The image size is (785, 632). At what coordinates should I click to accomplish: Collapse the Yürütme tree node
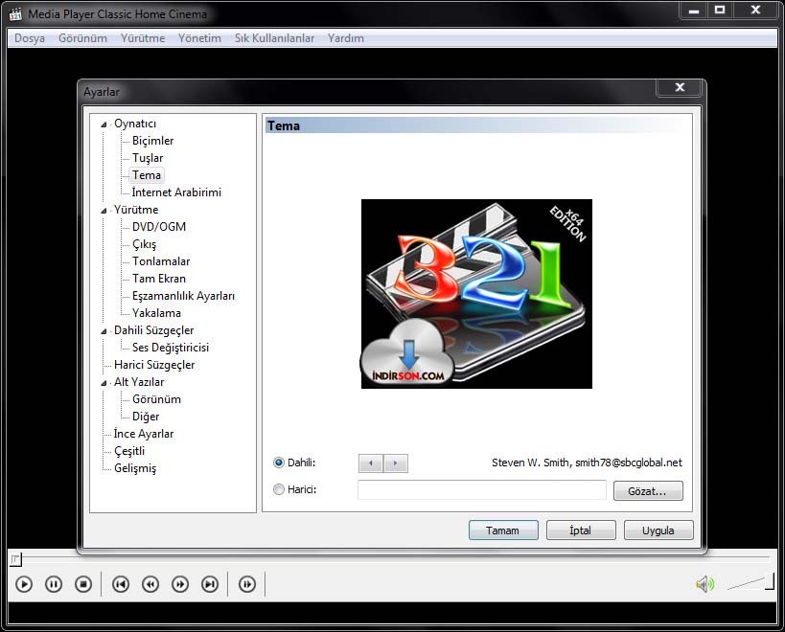click(104, 211)
